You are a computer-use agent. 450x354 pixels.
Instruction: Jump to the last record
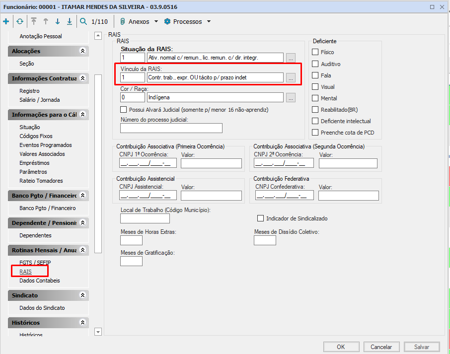coord(70,21)
